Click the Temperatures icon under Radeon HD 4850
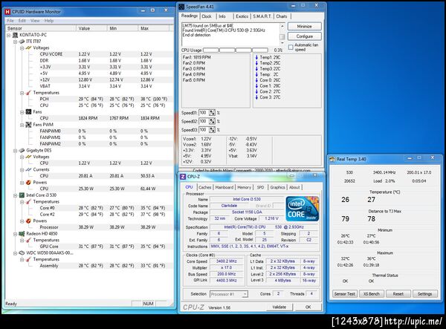The height and width of the screenshot is (329, 446). pos(28,240)
